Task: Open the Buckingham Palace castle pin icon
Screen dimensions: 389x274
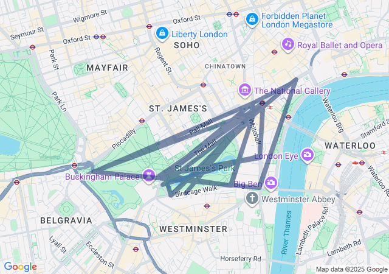Action: pos(149,175)
